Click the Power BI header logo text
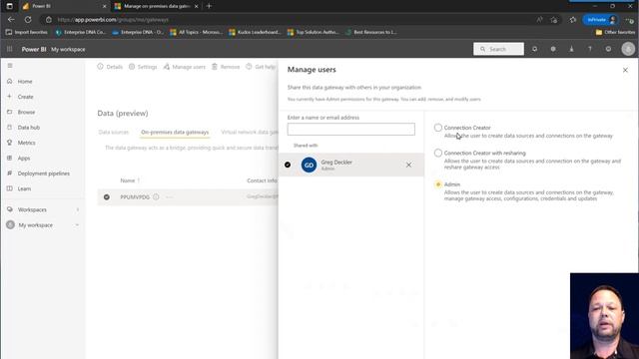This screenshot has width=639, height=359. point(34,49)
